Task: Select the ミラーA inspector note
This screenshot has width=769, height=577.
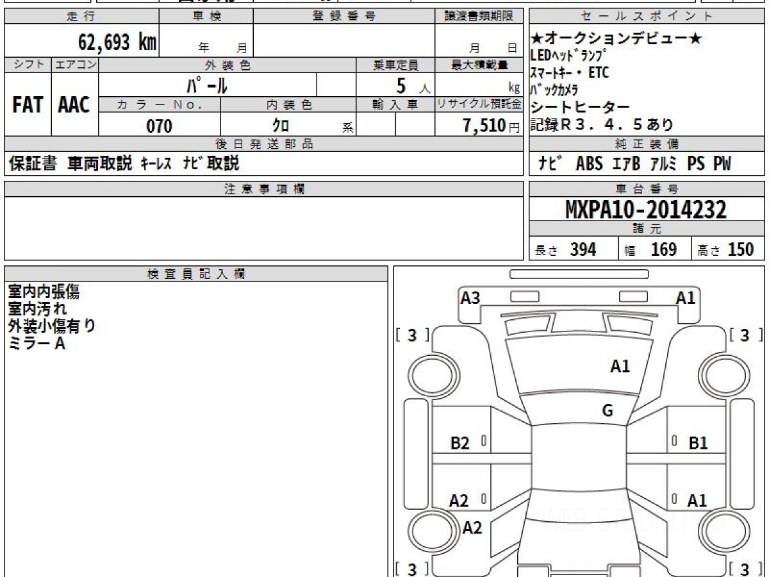Action: tap(37, 343)
